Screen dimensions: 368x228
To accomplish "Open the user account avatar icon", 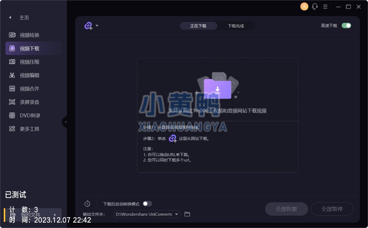I will pyautogui.click(x=304, y=6).
